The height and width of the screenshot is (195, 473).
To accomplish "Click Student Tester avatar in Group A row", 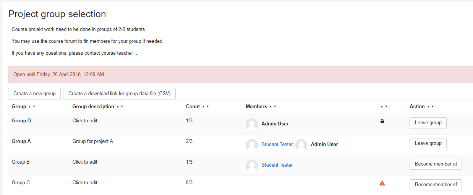I will point(252,145).
